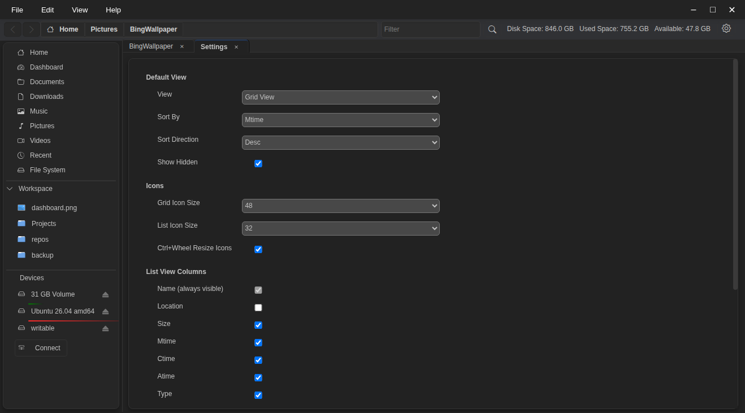
Task: Eject Ubuntu 26.04 amd64 device
Action: click(105, 311)
